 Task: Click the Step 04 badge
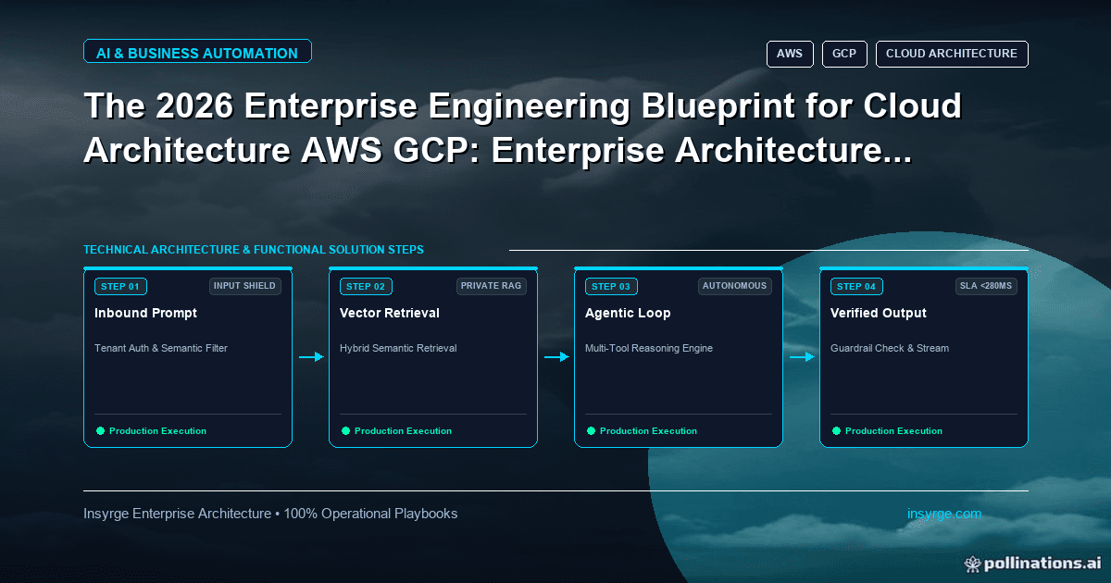click(x=856, y=287)
